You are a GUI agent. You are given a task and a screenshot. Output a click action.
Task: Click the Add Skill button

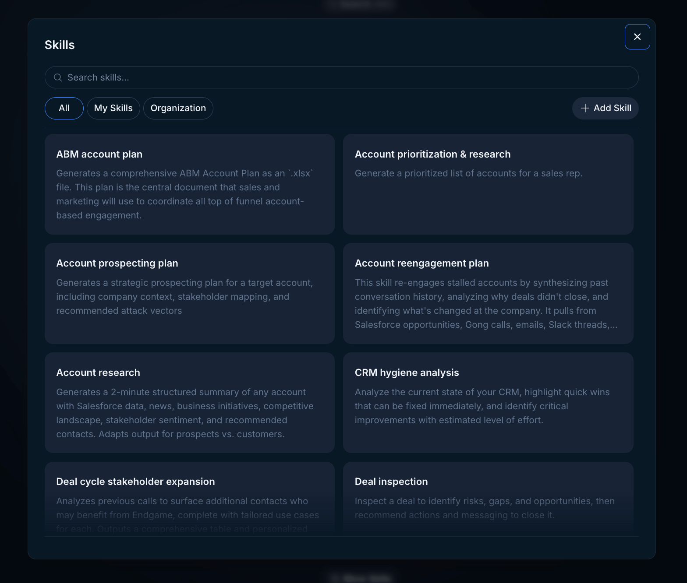[605, 108]
